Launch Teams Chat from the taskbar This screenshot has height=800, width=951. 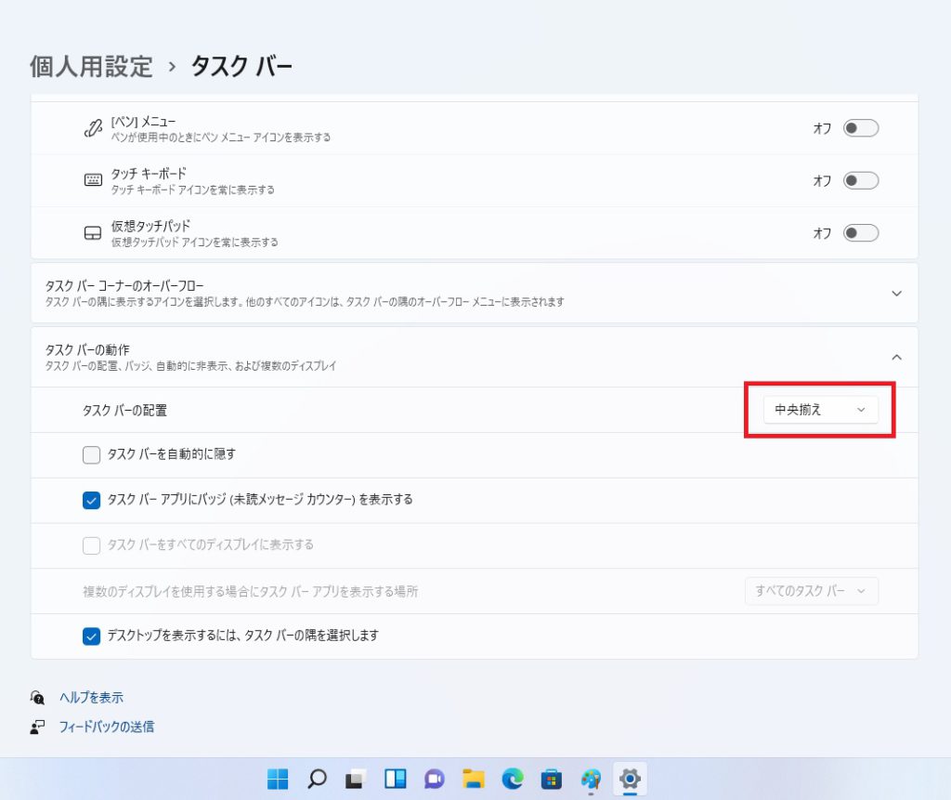435,779
